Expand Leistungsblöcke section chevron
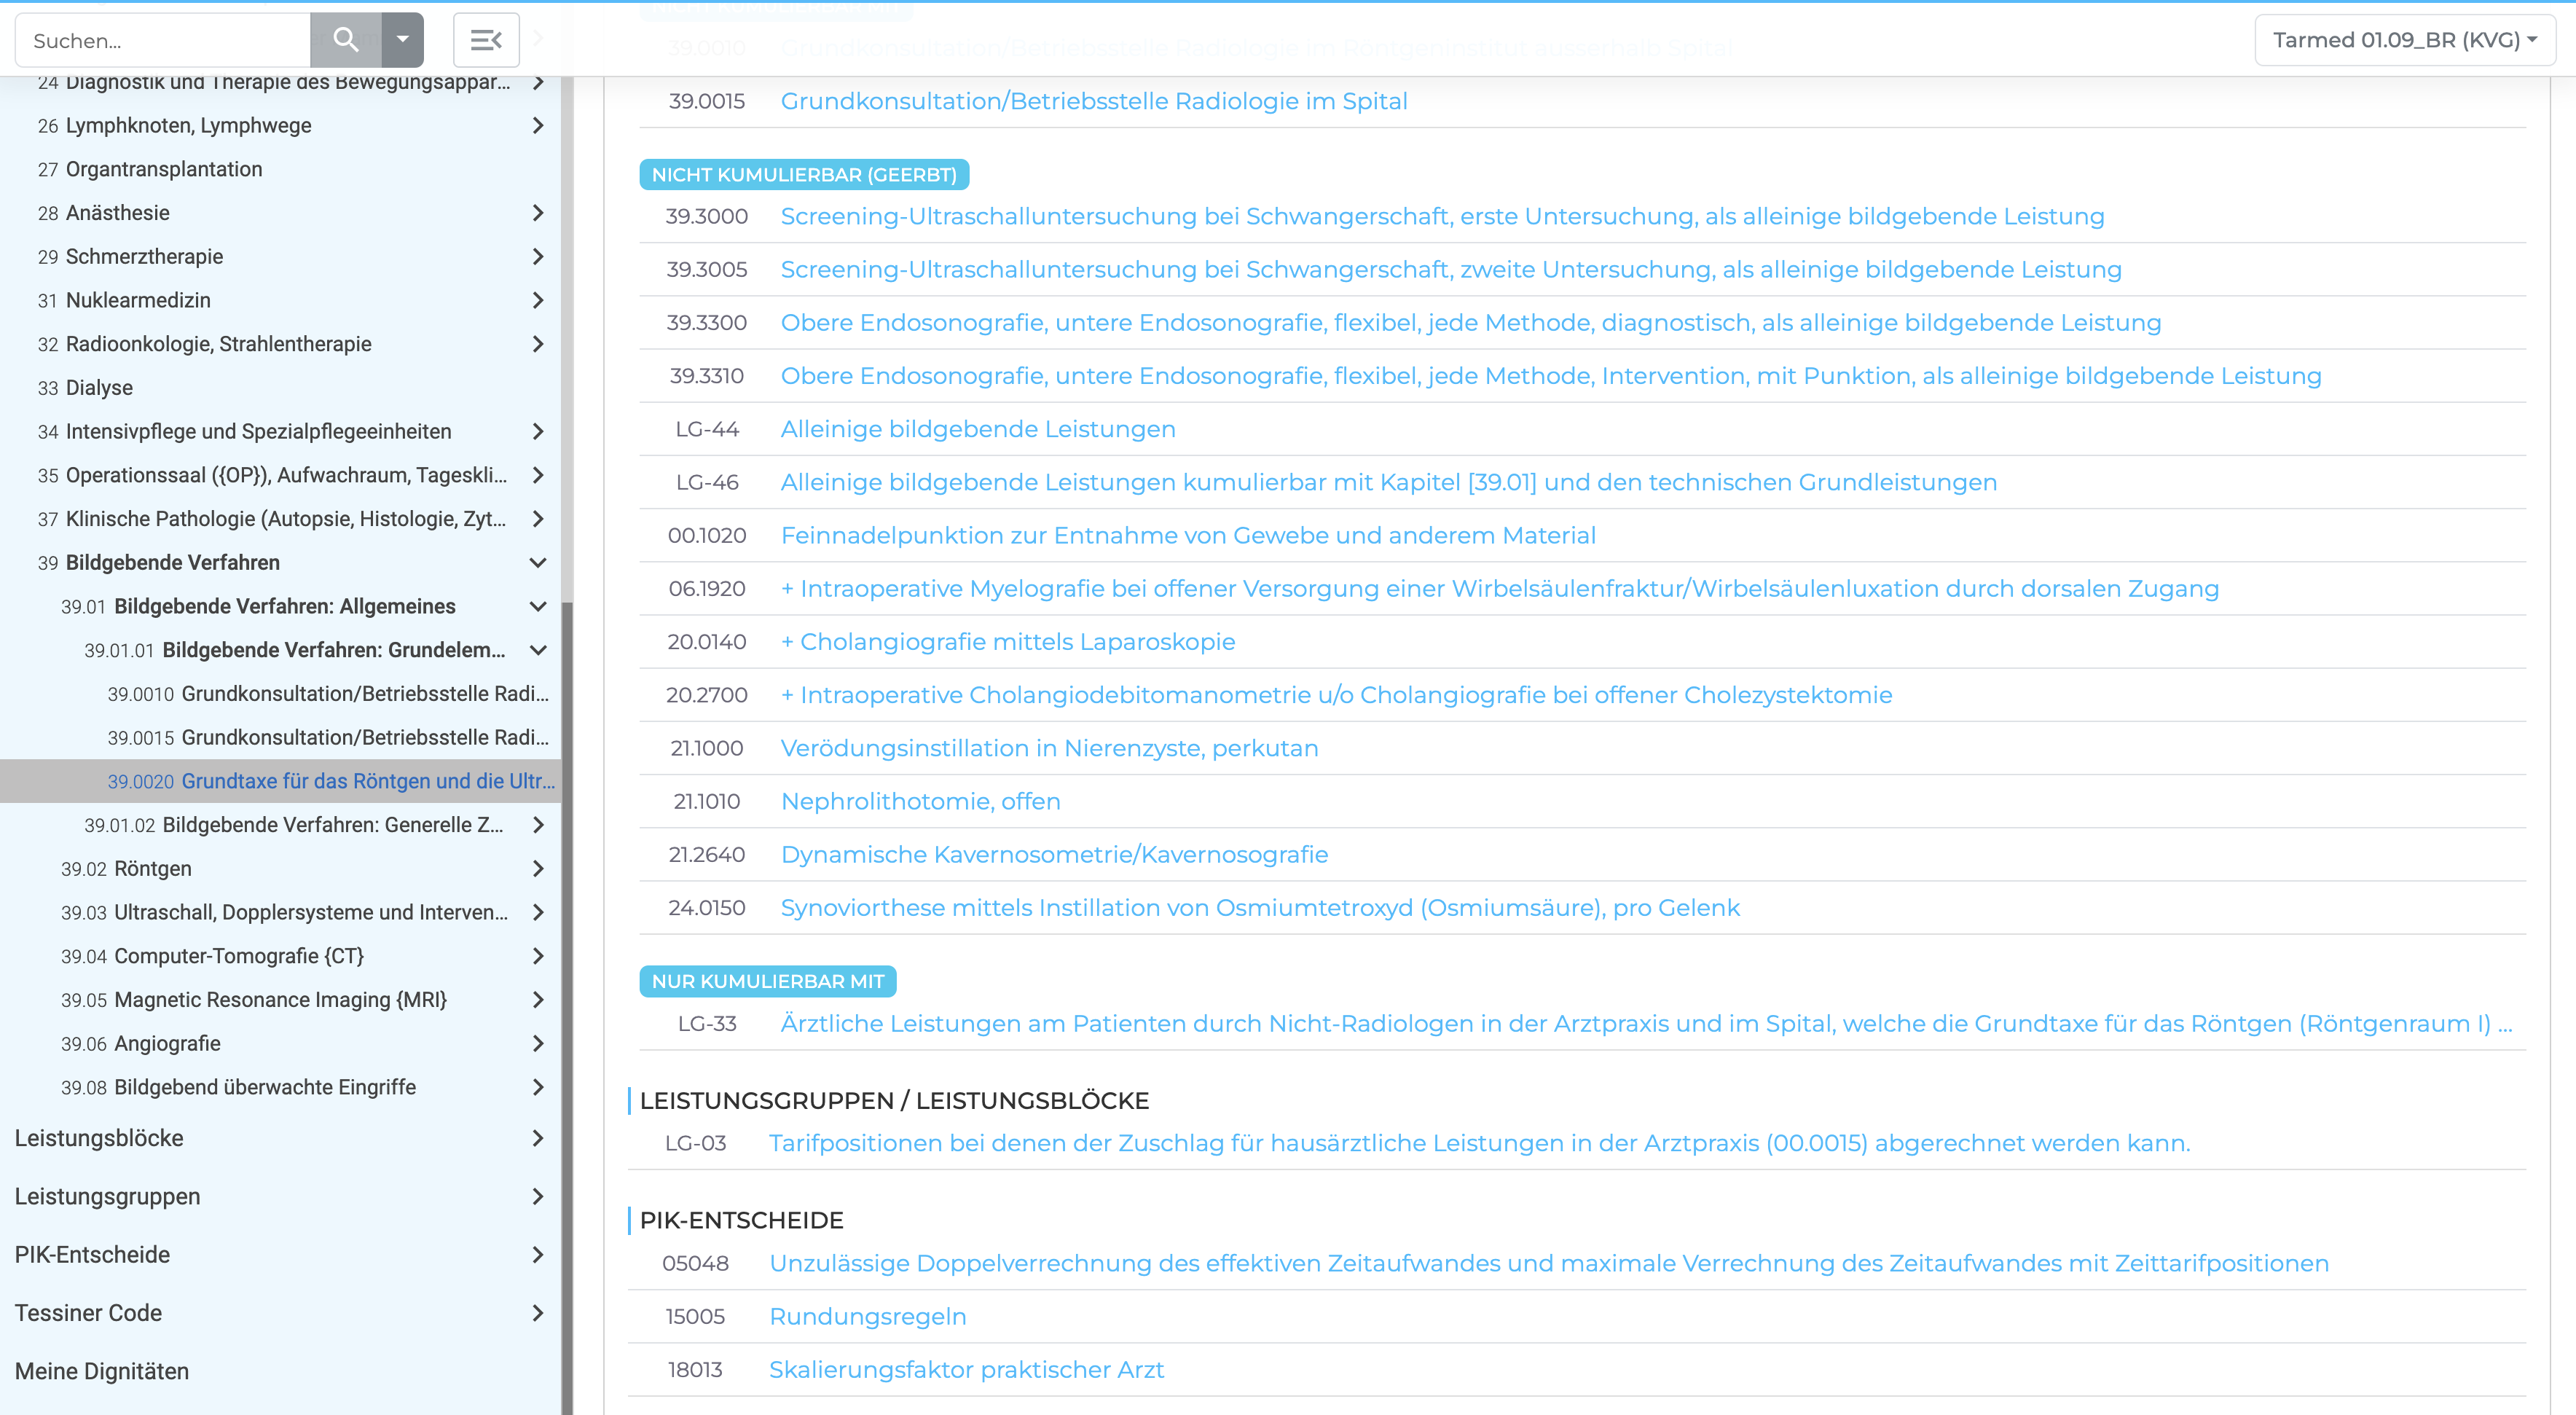The width and height of the screenshot is (2576, 1415). pyautogui.click(x=538, y=1138)
